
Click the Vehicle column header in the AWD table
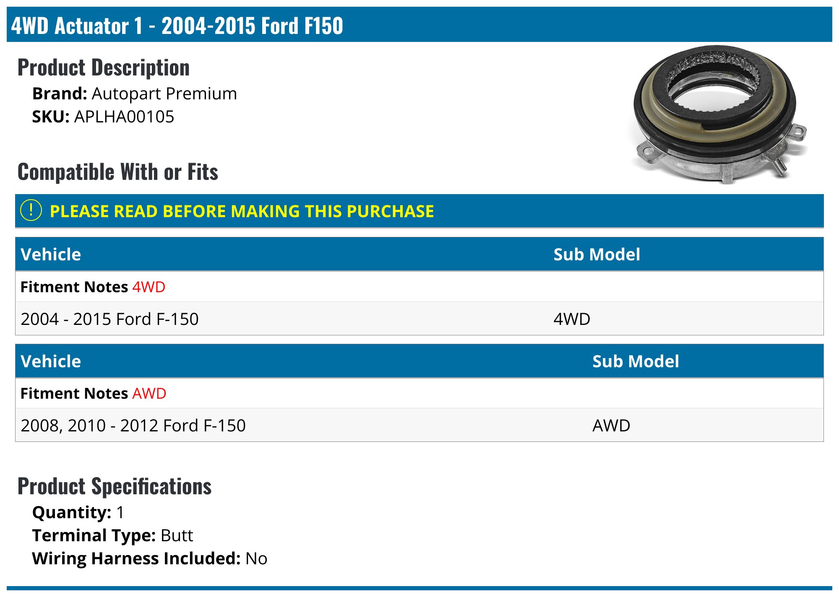(x=51, y=361)
